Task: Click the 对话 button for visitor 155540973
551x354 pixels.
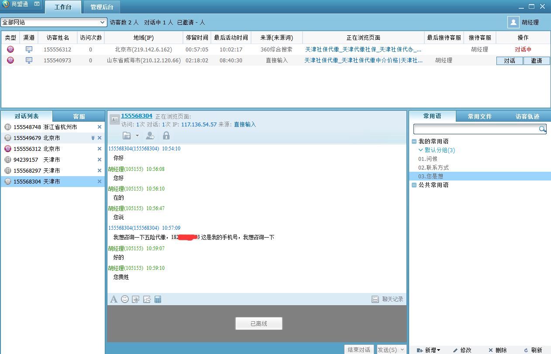Action: pyautogui.click(x=510, y=61)
